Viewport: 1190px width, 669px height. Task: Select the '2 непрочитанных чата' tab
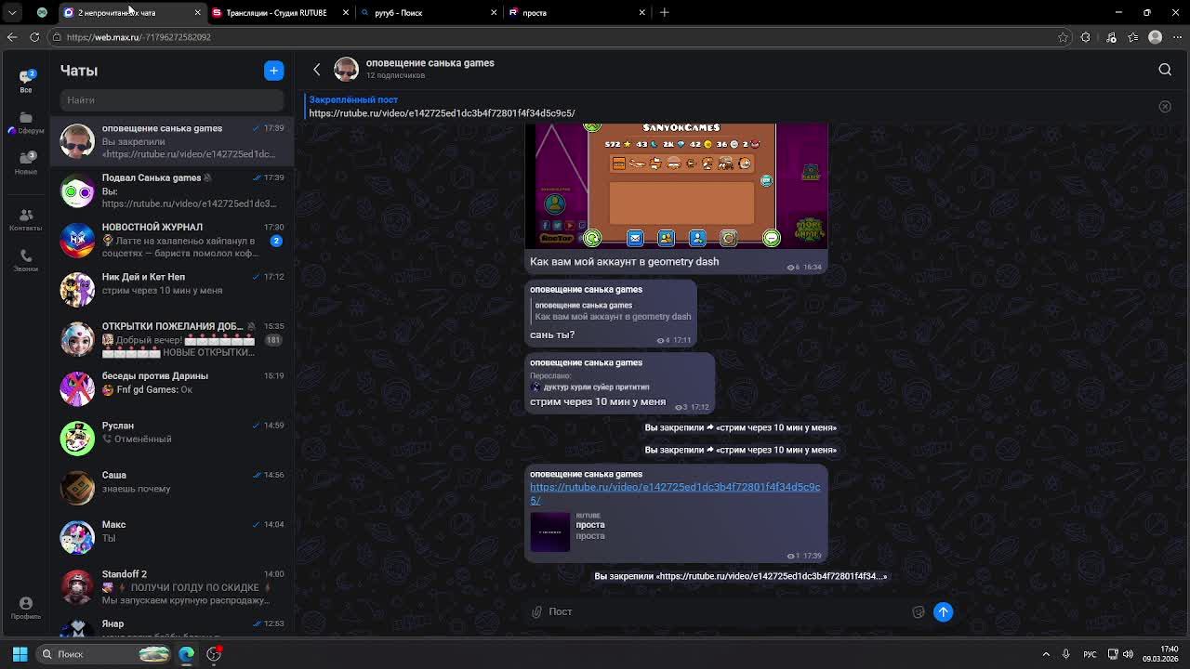(x=132, y=12)
